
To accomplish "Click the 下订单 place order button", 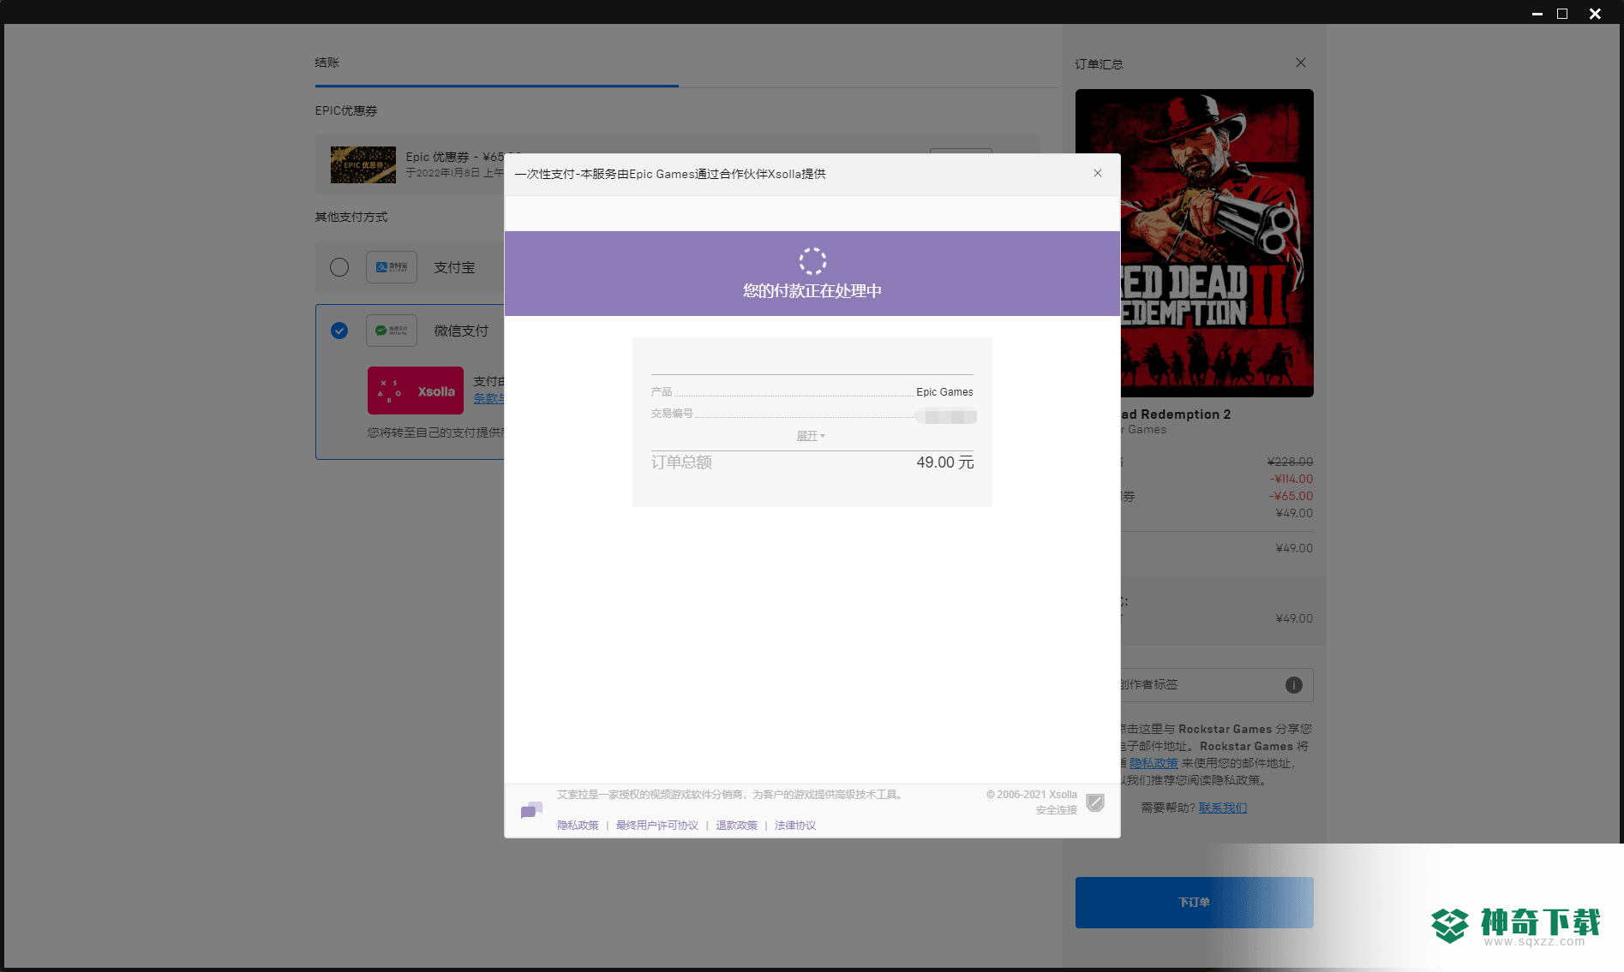I will click(1194, 902).
